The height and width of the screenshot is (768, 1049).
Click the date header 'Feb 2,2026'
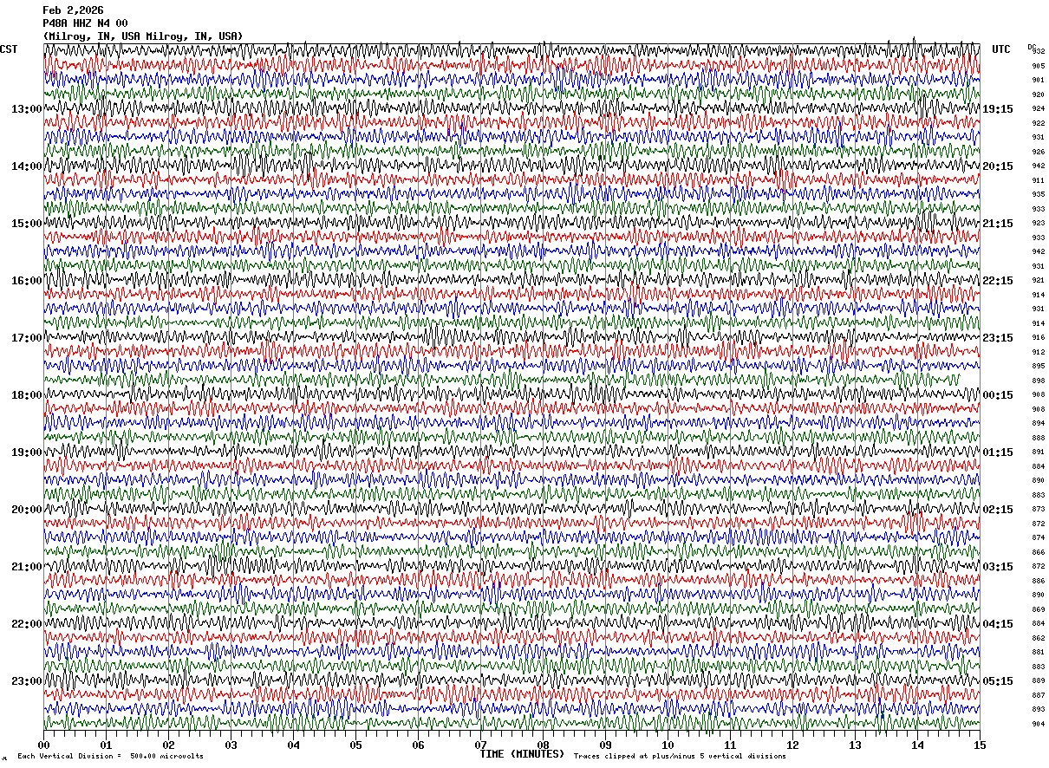pyautogui.click(x=73, y=10)
